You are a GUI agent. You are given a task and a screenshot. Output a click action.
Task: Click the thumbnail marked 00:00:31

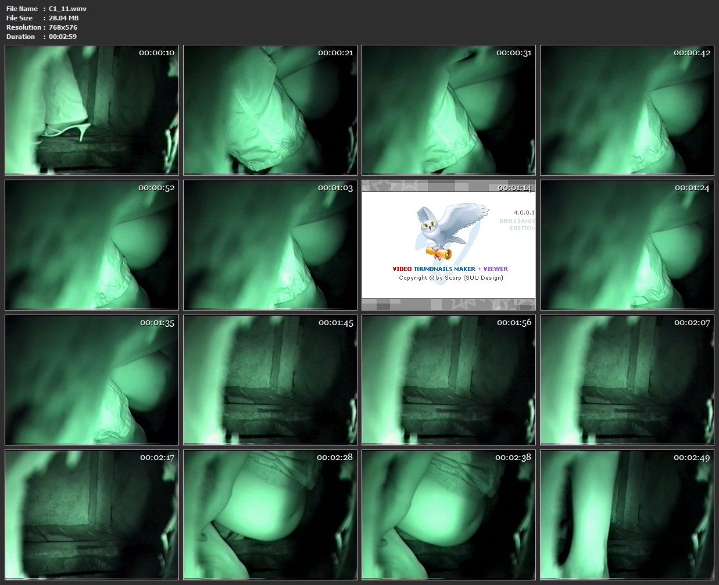[449, 110]
